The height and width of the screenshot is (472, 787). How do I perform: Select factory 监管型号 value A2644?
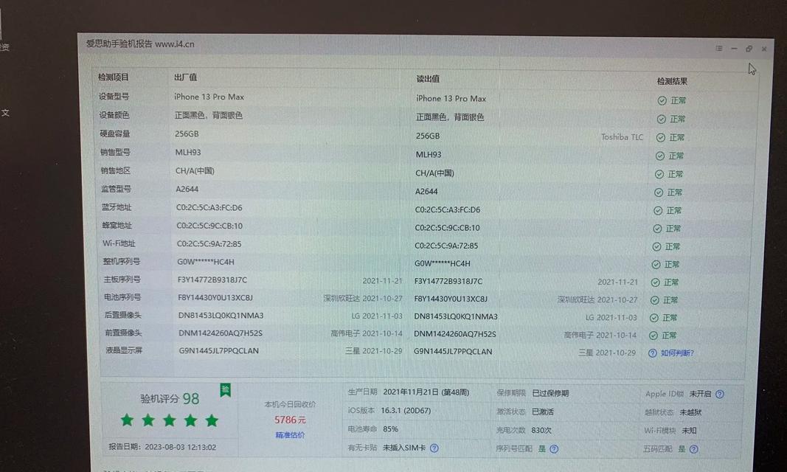tap(187, 189)
